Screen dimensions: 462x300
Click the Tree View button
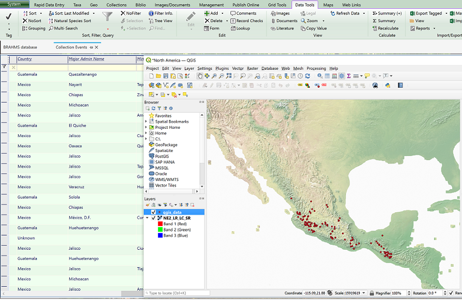click(161, 21)
